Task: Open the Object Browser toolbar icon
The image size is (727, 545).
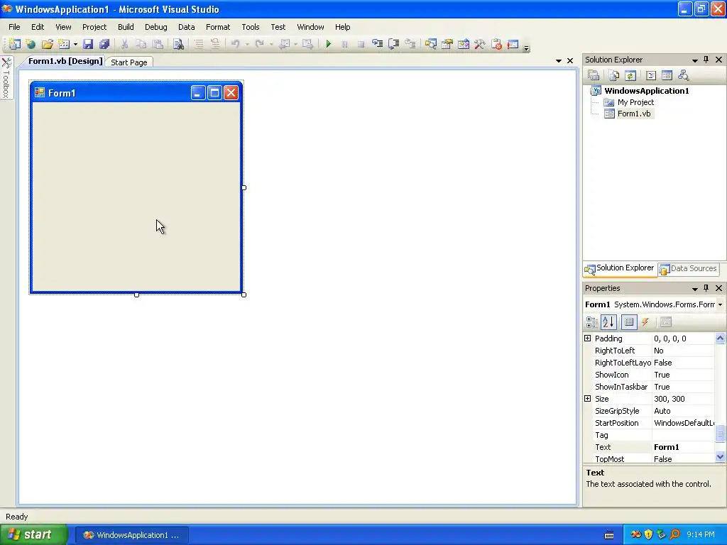Action: pos(463,44)
